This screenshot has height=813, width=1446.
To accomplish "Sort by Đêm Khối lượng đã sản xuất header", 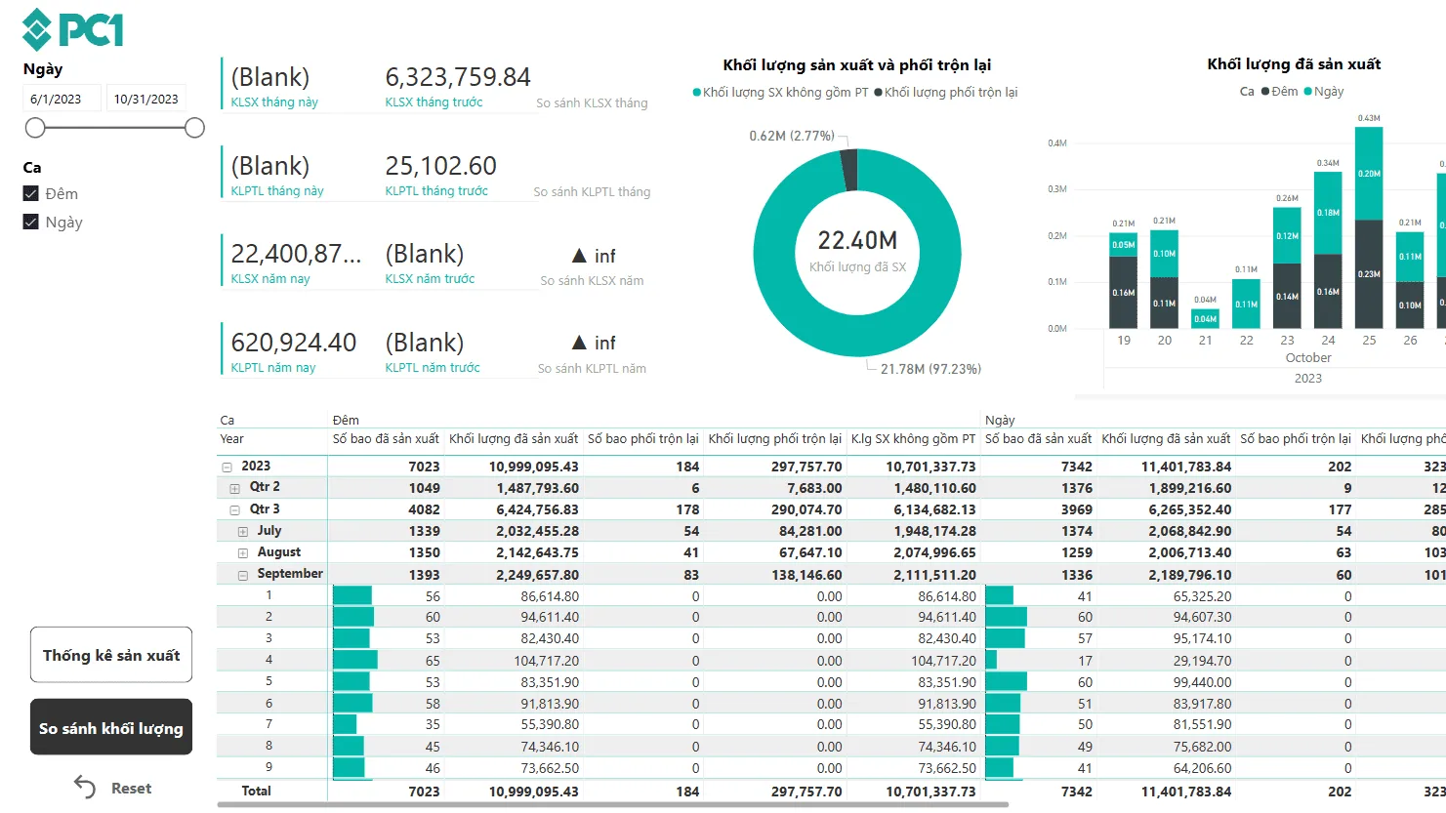I will click(514, 439).
